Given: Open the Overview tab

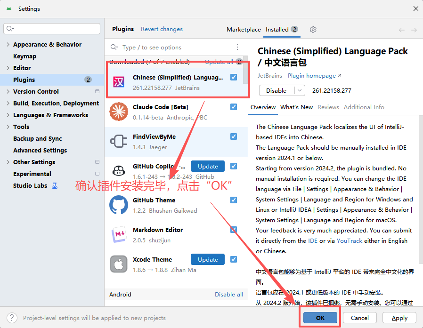Looking at the screenshot, I should 263,107.
